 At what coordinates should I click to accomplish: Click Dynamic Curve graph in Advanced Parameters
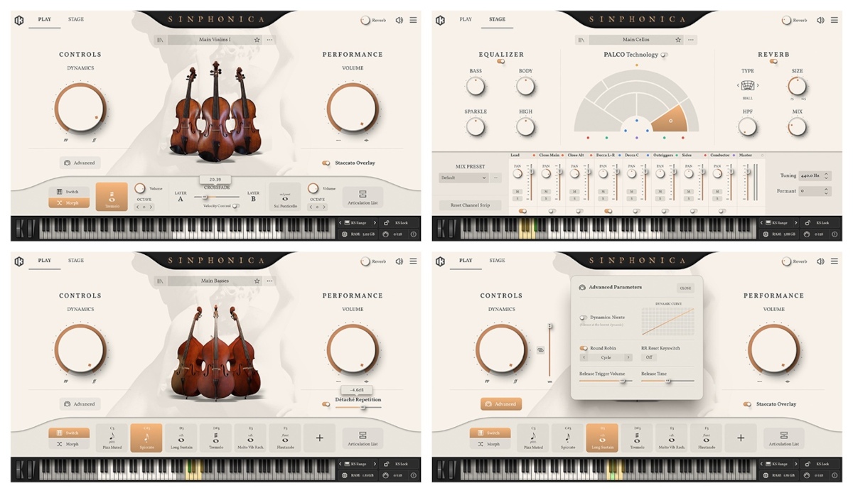tap(667, 322)
